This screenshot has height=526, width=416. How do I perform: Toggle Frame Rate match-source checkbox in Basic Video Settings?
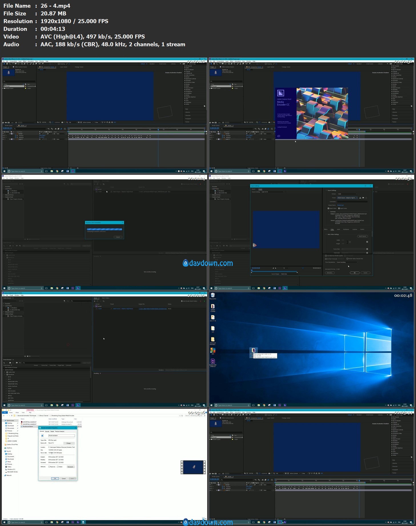pyautogui.click(x=367, y=249)
